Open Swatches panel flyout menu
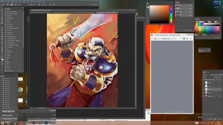The image size is (223, 125). point(221,19)
